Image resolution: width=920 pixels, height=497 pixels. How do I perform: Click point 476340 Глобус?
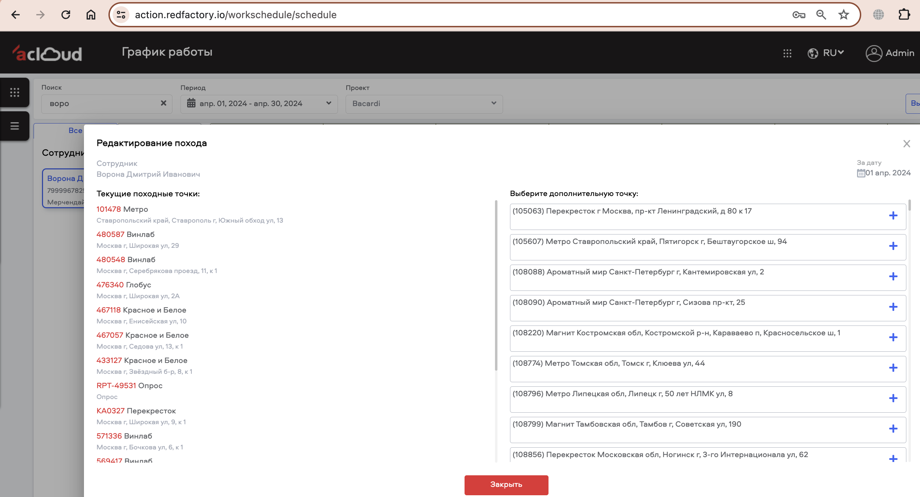[123, 285]
